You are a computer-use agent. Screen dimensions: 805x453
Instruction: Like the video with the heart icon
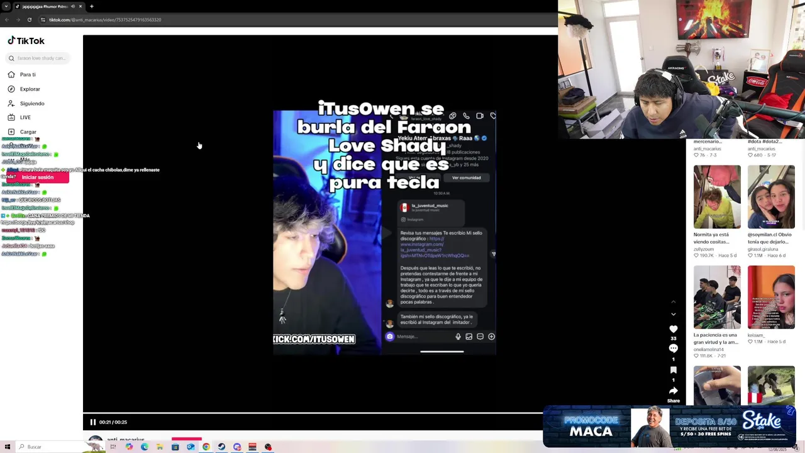point(673,329)
